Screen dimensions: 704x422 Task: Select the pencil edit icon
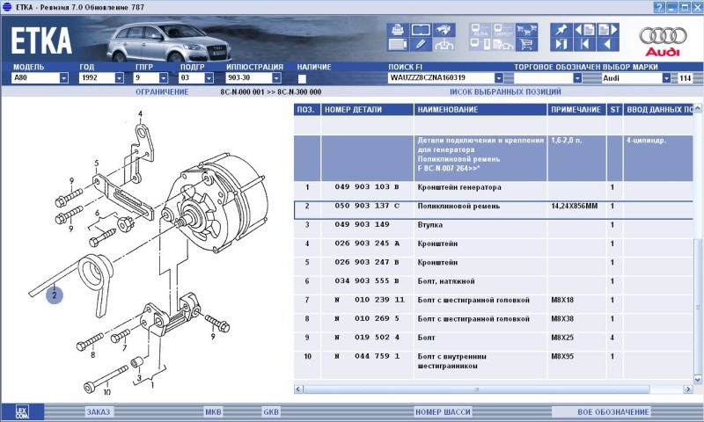[421, 44]
